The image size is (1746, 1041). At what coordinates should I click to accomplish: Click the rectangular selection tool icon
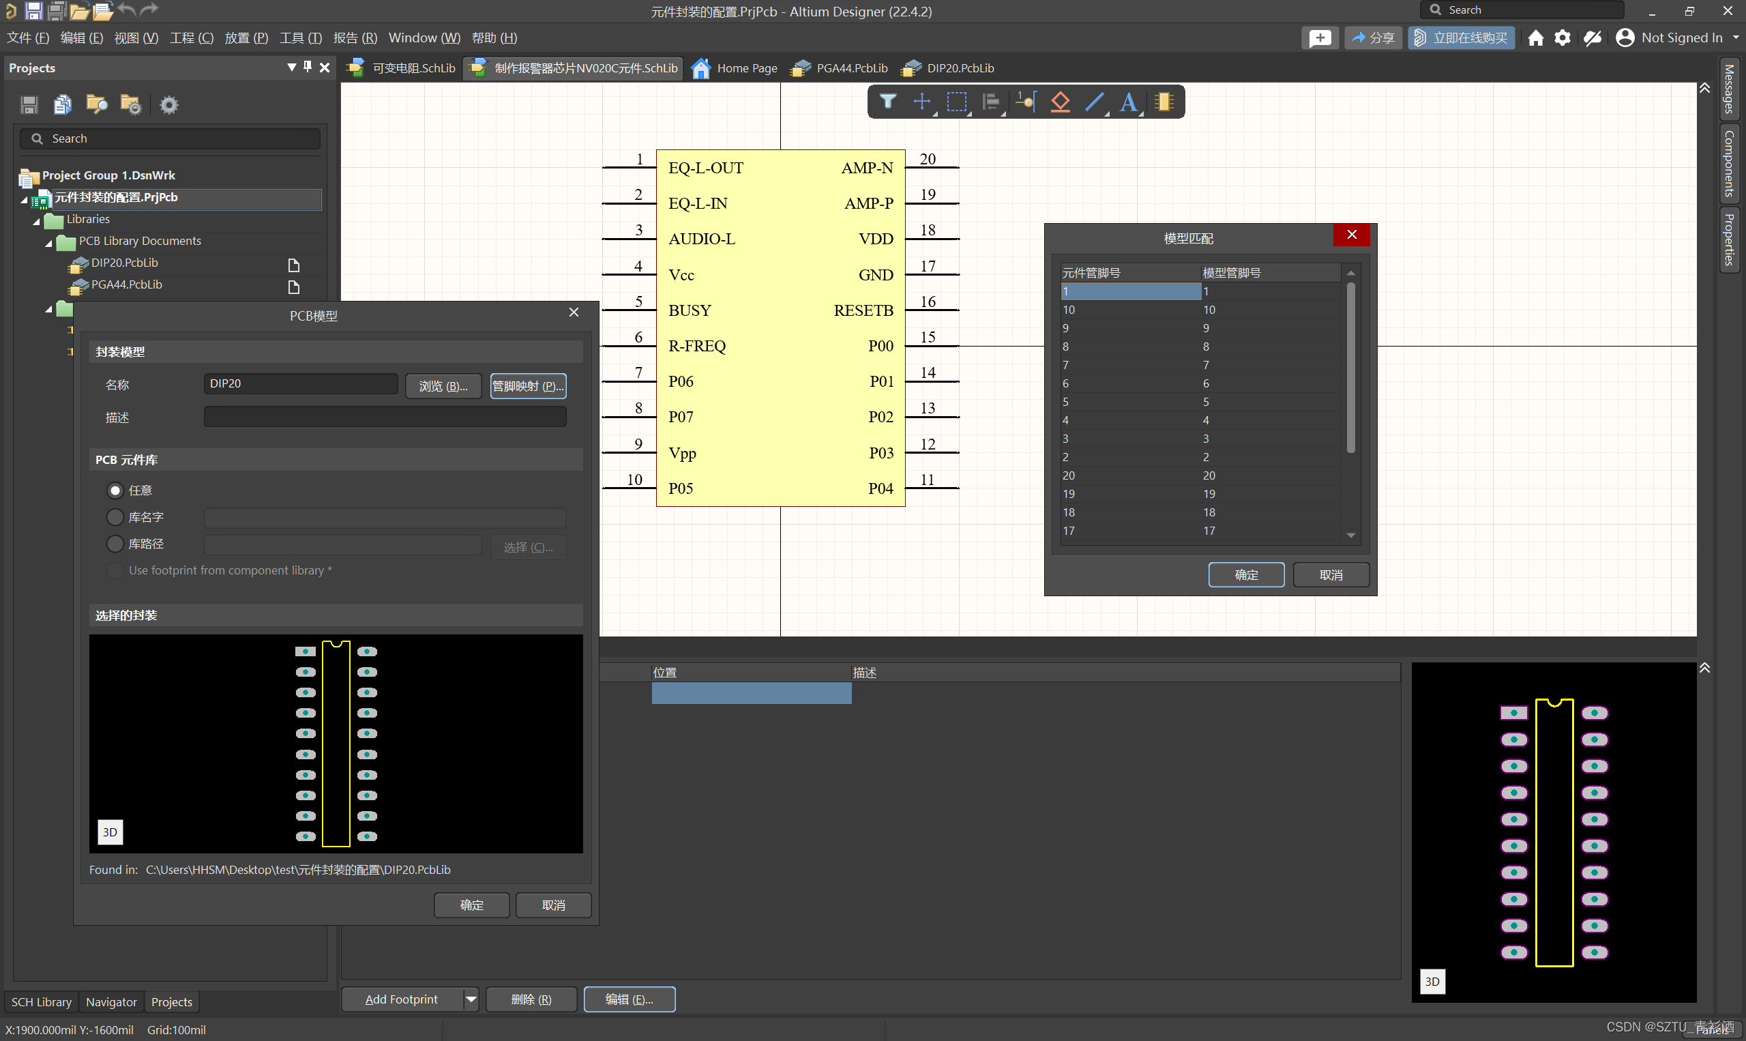[x=956, y=102]
